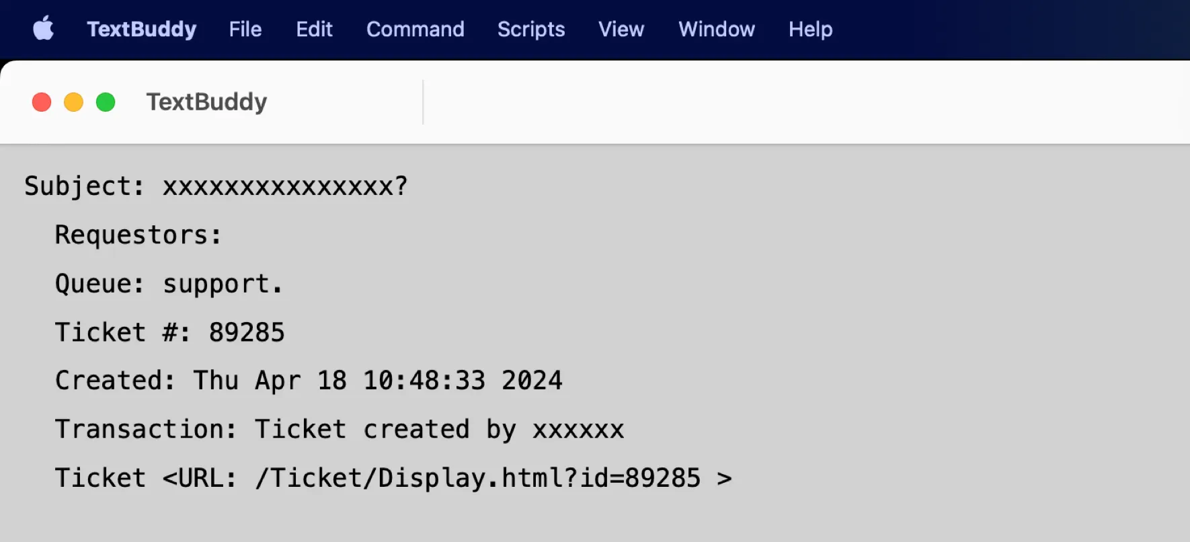Viewport: 1190px width, 542px height.
Task: Open the TextBuddy application menu
Action: [141, 29]
